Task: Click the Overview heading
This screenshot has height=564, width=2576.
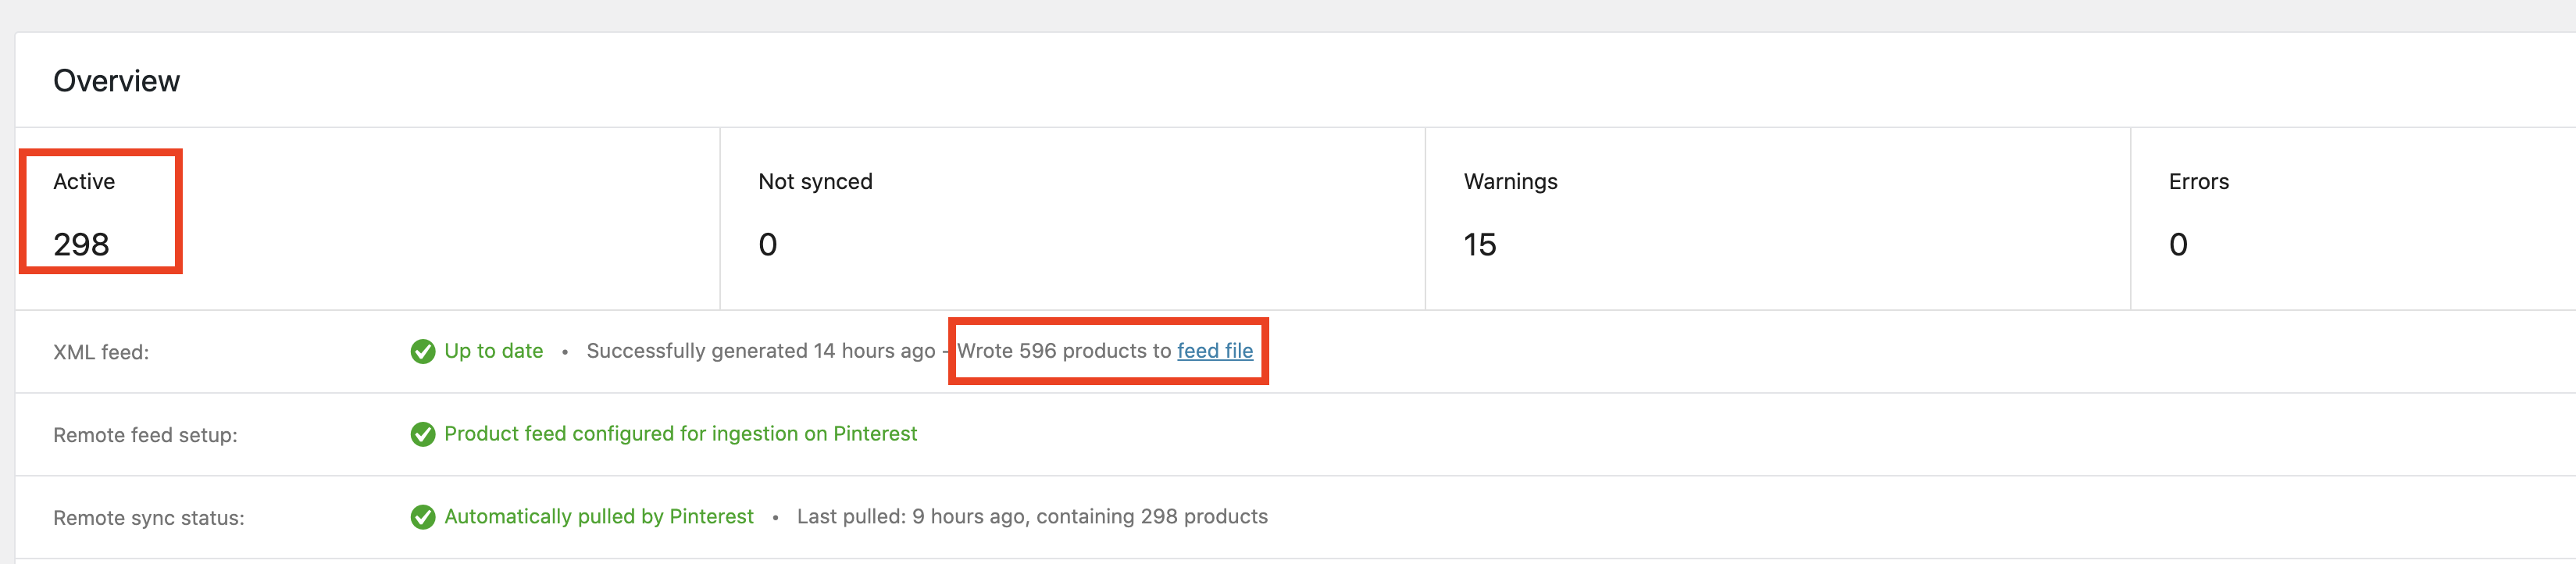Action: click(x=116, y=81)
